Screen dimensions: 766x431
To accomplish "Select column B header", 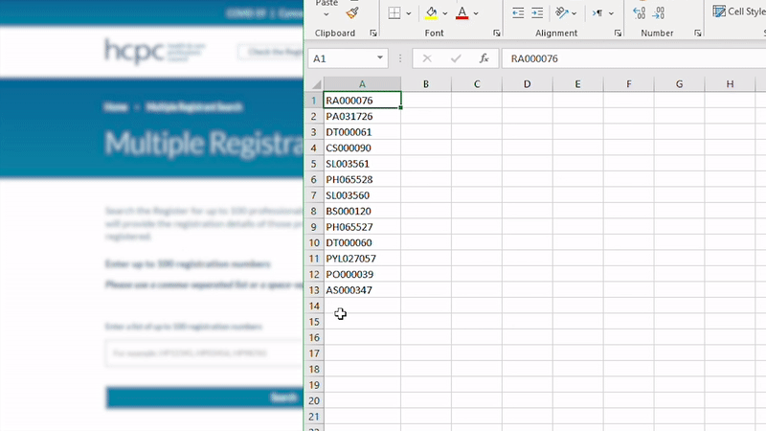I will (426, 84).
